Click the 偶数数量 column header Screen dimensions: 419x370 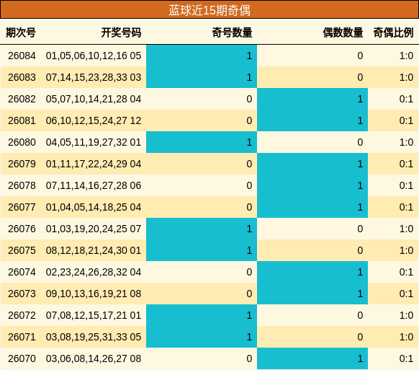tap(343, 32)
